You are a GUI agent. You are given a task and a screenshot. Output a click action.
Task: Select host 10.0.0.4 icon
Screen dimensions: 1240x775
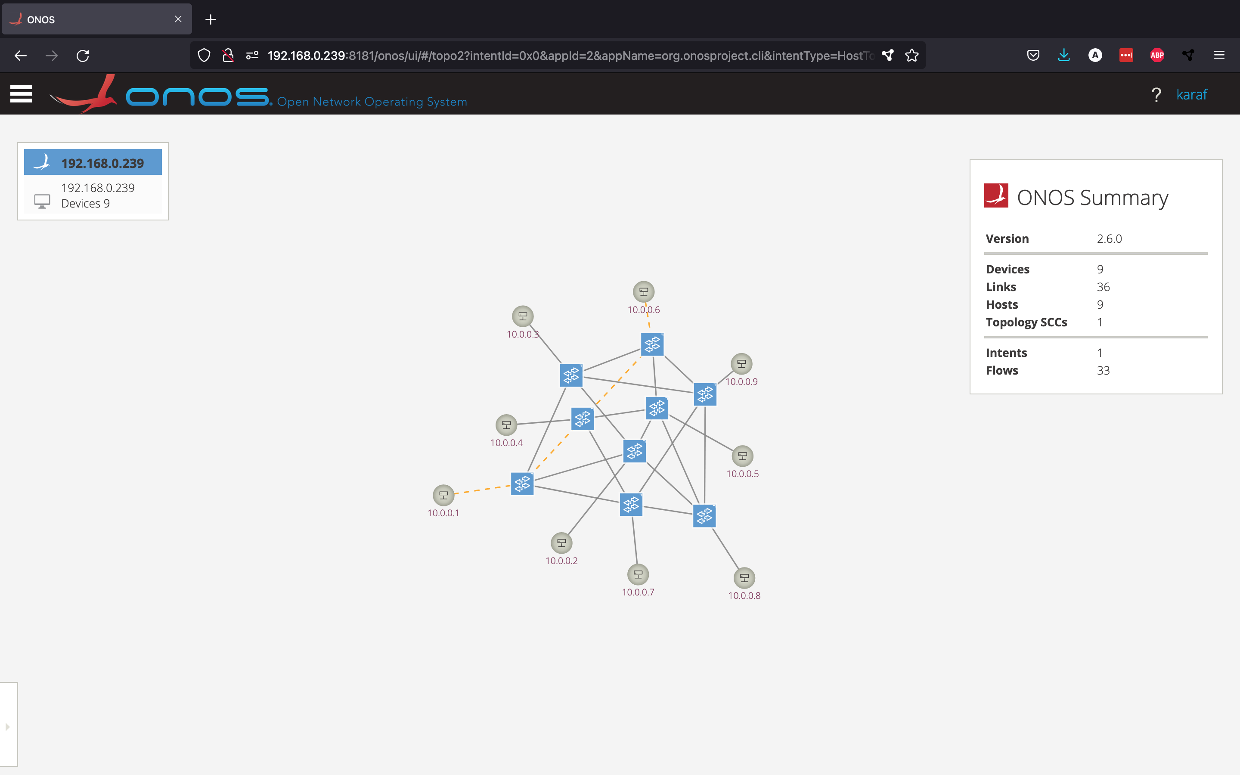pos(506,425)
